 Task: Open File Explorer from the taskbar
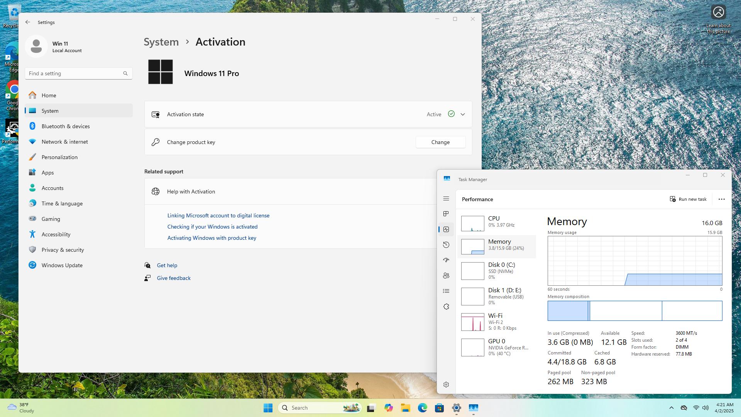(x=405, y=408)
